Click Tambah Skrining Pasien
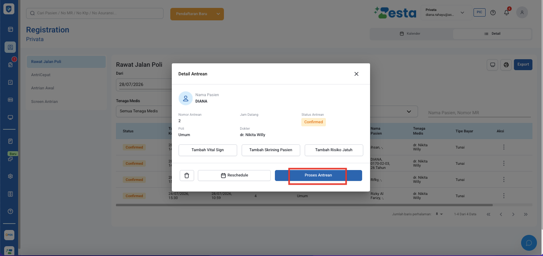 271,150
